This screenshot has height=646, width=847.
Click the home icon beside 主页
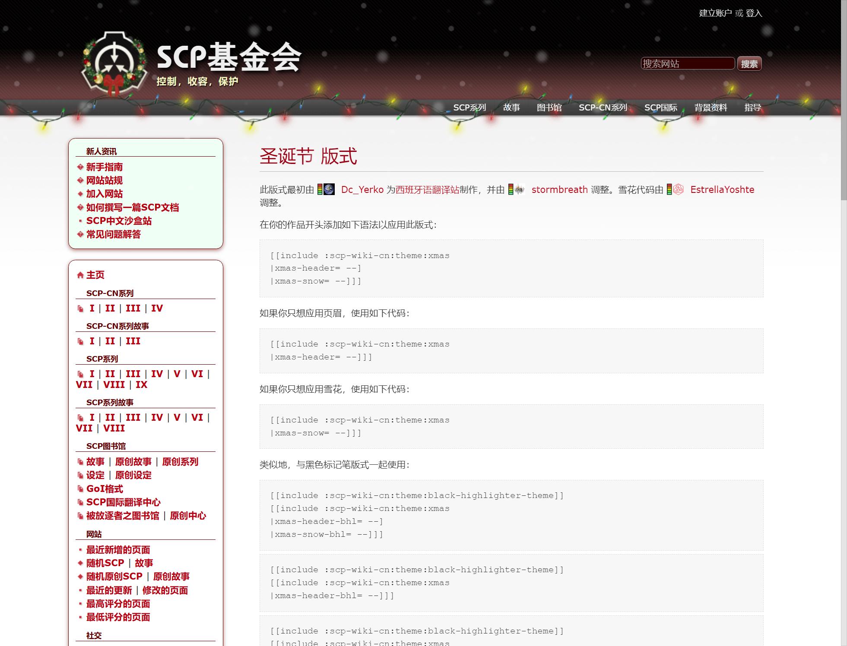[x=80, y=275]
